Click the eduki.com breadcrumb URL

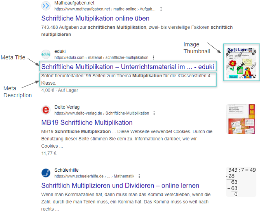point(101,57)
